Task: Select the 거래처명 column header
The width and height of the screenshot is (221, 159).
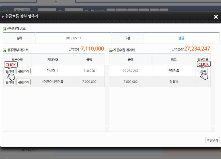Action: click(x=52, y=60)
